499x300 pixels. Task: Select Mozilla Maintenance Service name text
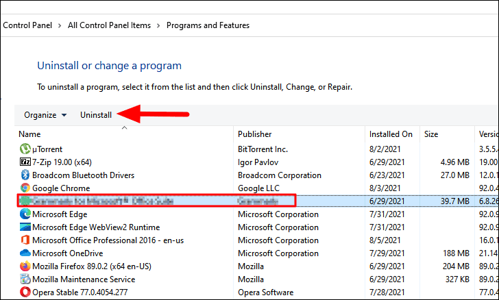pyautogui.click(x=84, y=279)
